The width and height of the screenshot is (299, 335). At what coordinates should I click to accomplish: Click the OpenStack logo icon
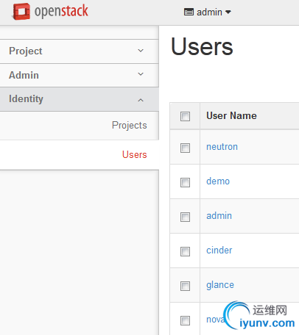click(x=21, y=12)
